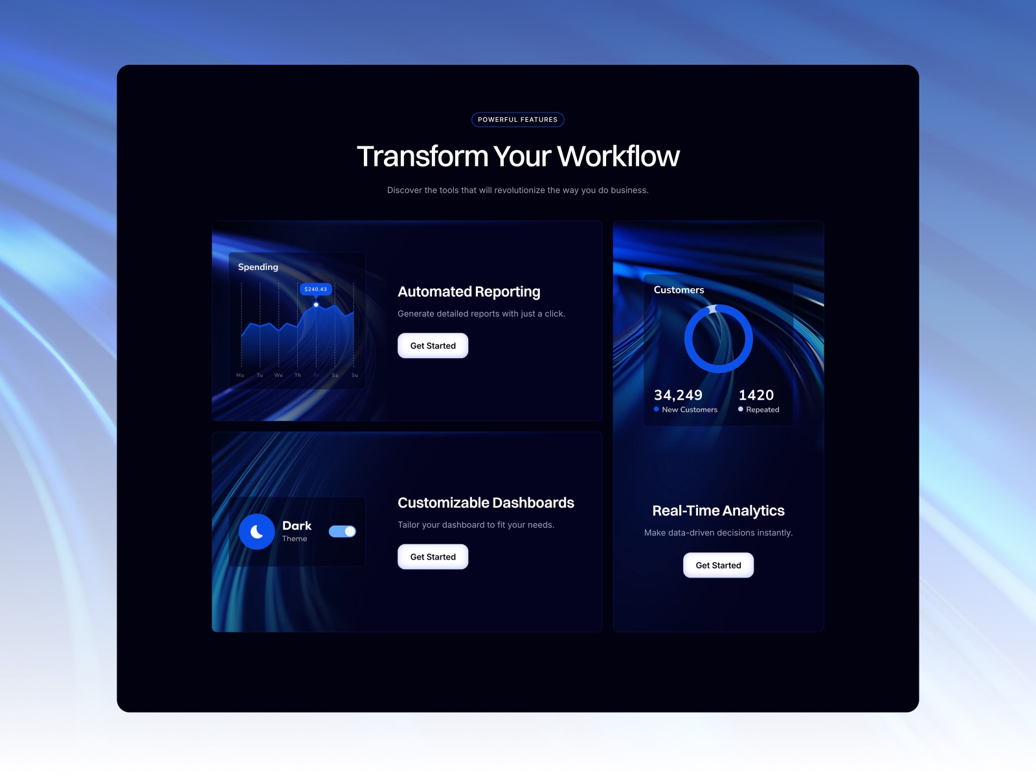Screen dimensions: 1036x777
Task: Click the 1420 Repeated count
Action: click(x=757, y=395)
